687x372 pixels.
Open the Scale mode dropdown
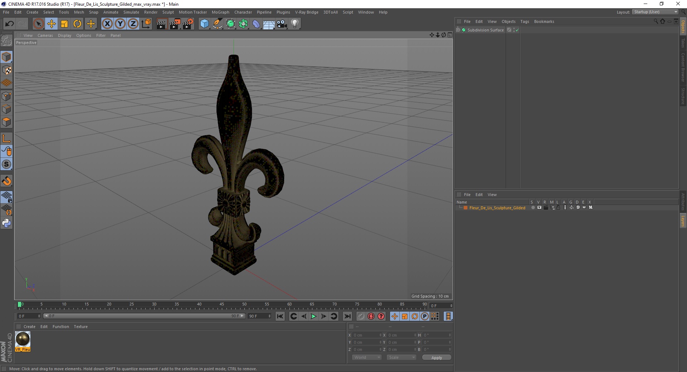401,357
